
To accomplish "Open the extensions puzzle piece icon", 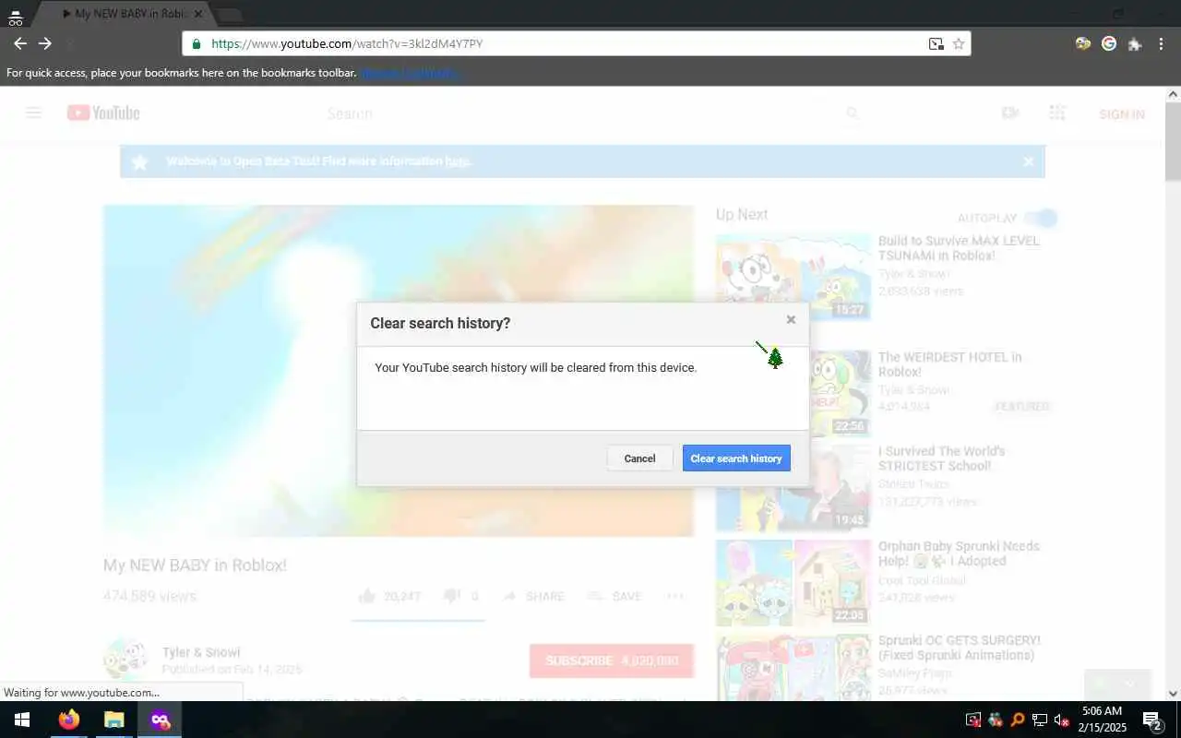I will pyautogui.click(x=1135, y=43).
